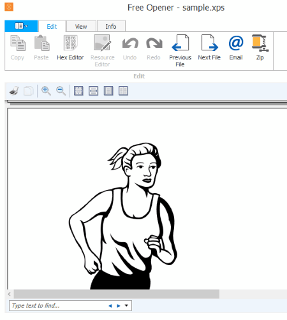Viewport: 287px width, 320px height.
Task: Switch to the Info tab
Action: [x=111, y=26]
